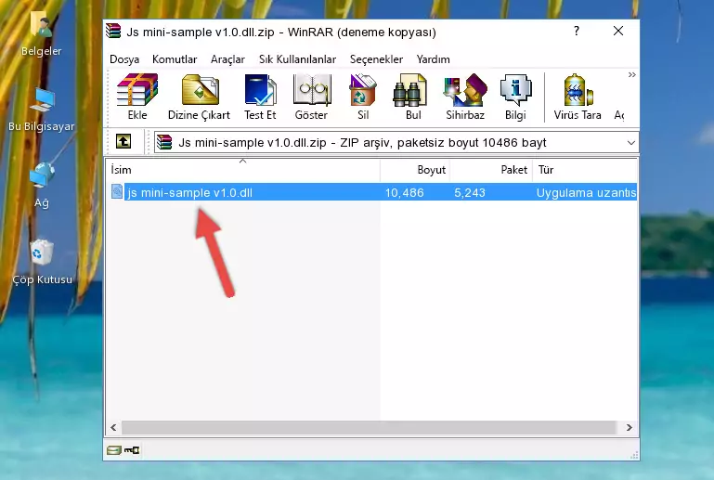Click the drive icon in status bar
The height and width of the screenshot is (480, 714).
113,450
